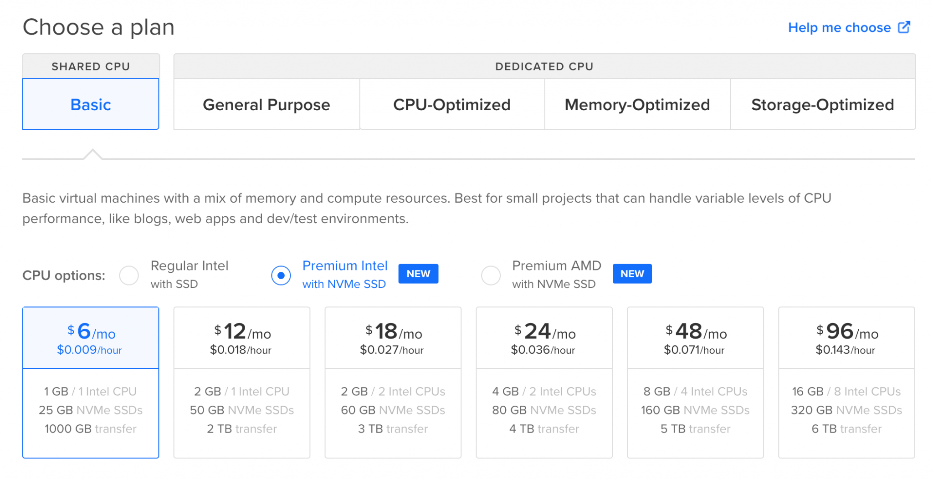Image resolution: width=933 pixels, height=479 pixels.
Task: Select the $18/mo plan card
Action: tap(393, 382)
